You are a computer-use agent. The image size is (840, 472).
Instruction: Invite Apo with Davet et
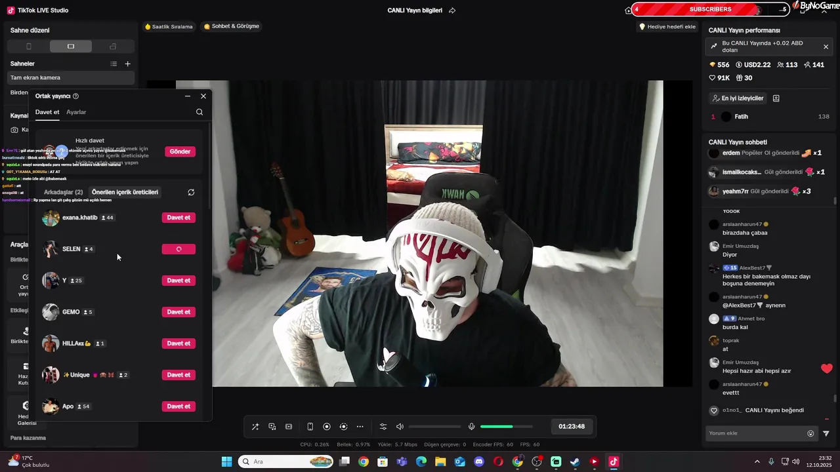click(x=178, y=406)
